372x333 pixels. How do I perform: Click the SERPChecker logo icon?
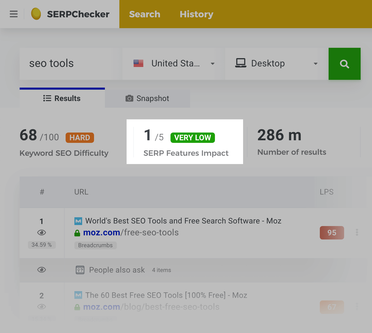pos(36,14)
